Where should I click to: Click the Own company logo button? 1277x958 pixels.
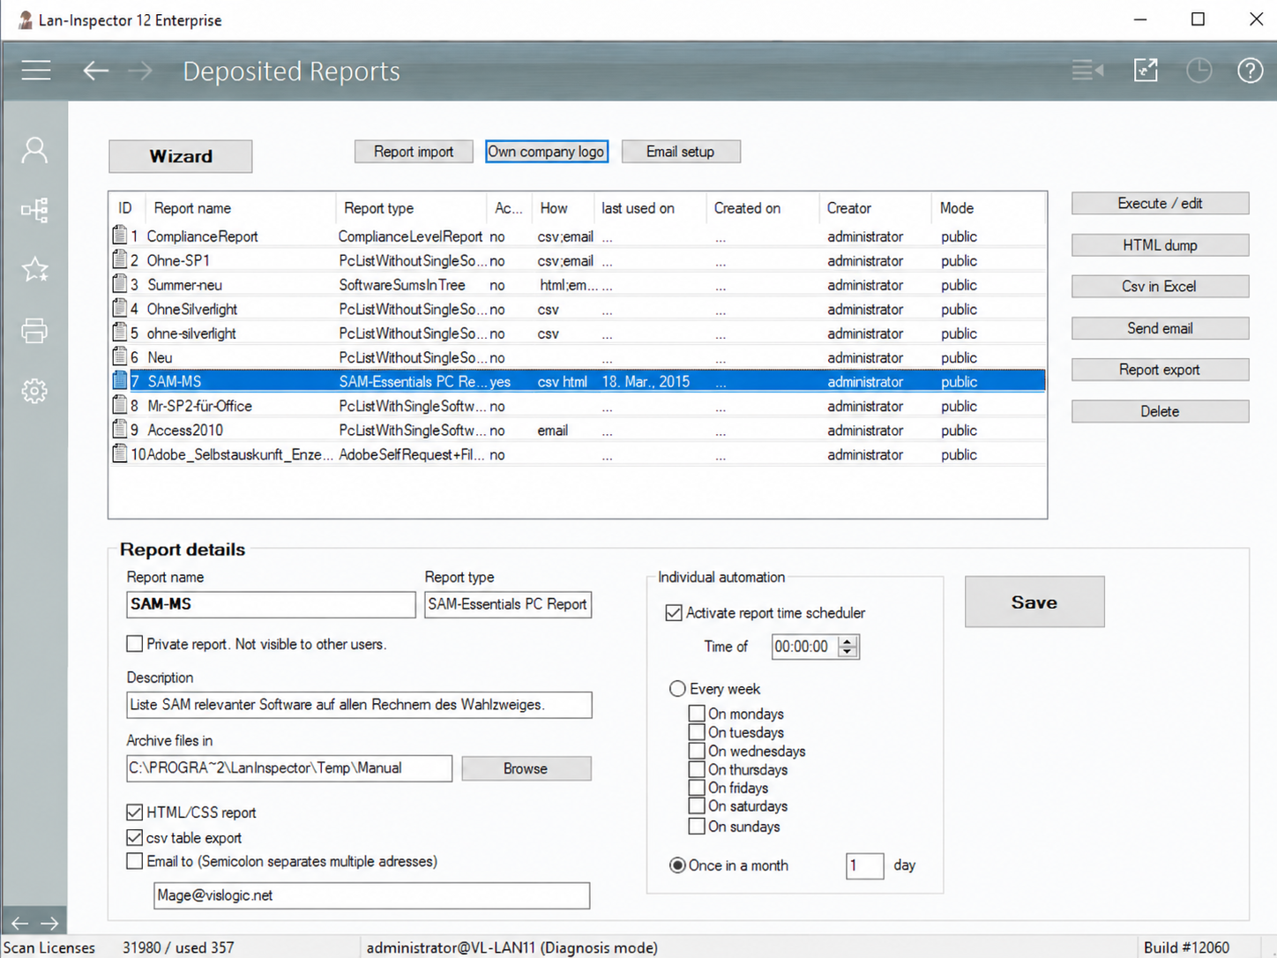point(547,152)
